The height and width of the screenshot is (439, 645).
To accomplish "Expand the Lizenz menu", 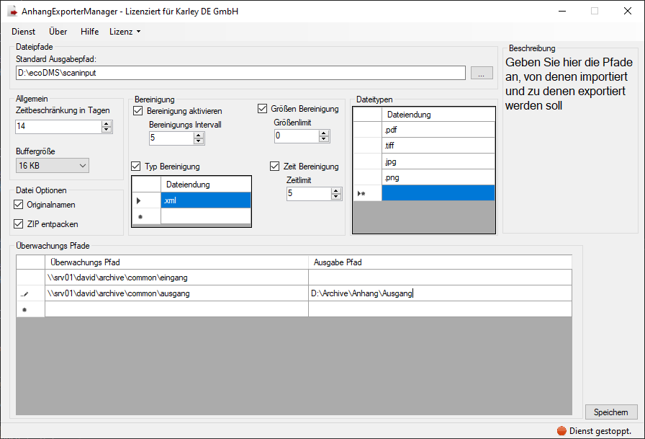I will (x=125, y=32).
